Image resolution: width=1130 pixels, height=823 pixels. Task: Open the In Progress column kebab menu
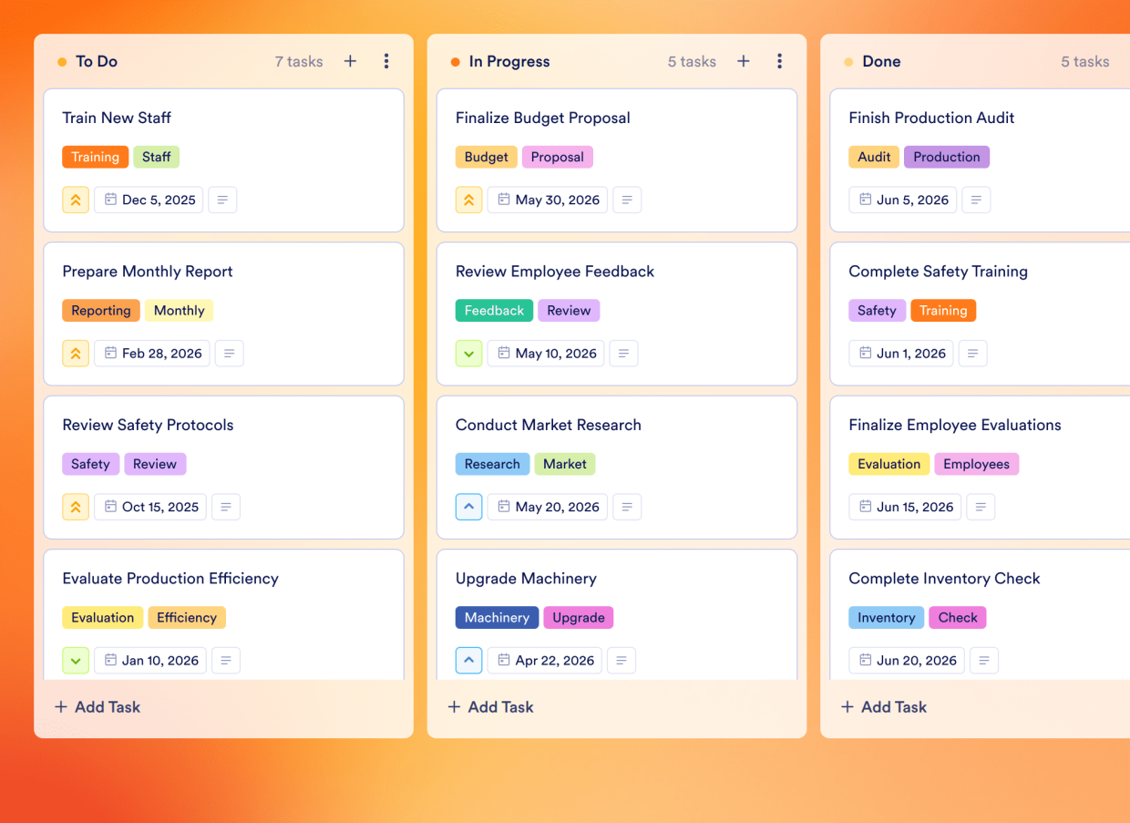pyautogui.click(x=780, y=61)
